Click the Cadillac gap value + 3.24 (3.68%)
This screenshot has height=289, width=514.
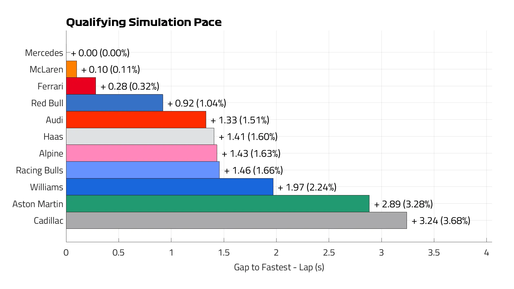(441, 221)
